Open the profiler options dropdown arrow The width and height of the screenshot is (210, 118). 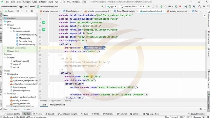173,7
